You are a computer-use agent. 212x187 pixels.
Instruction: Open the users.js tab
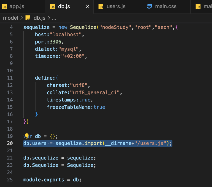(x=118, y=6)
